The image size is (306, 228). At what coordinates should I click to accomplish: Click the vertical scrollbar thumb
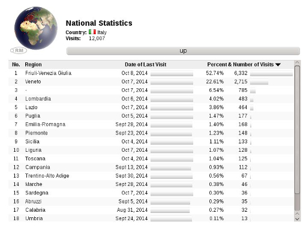click(297, 130)
